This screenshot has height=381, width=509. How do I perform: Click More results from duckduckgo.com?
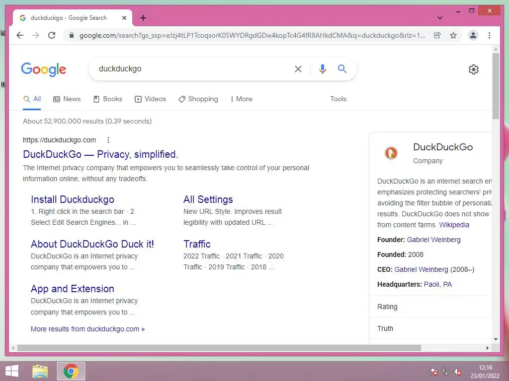(87, 329)
